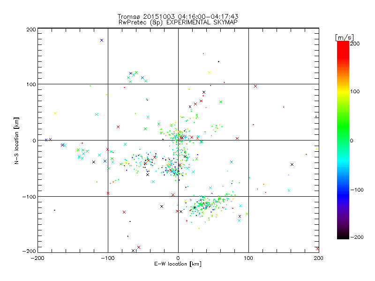Click the title "Tromsø 20151003 04:16:00-04:17:43"
The width and height of the screenshot is (375, 281).
[x=178, y=16]
